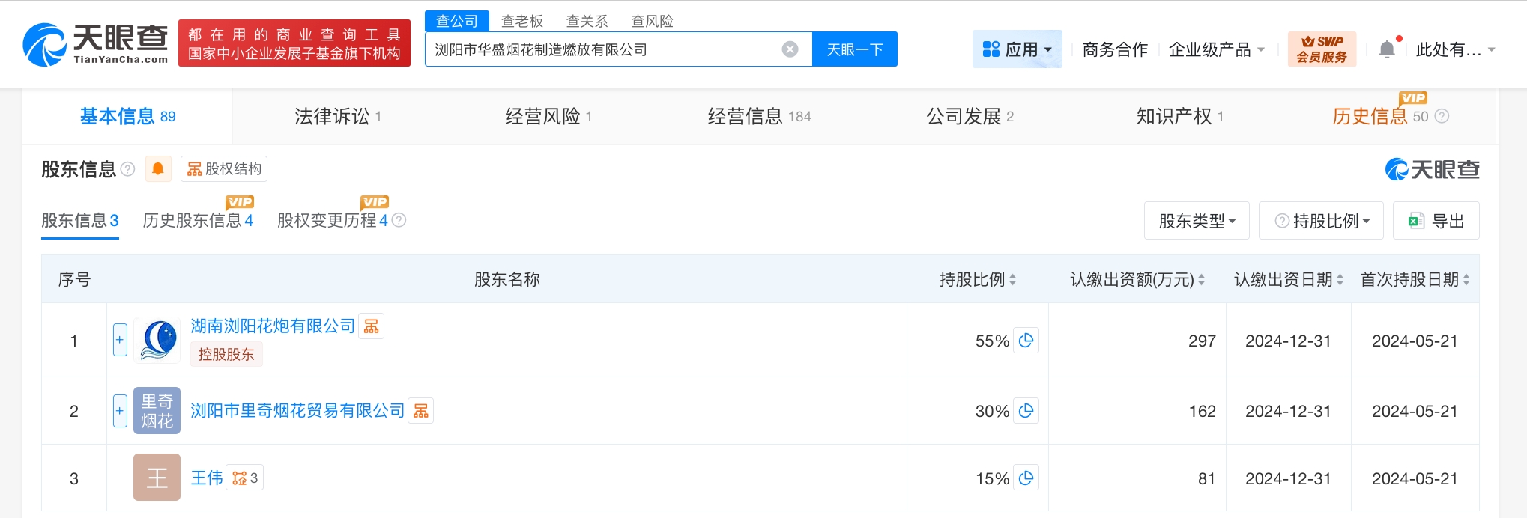The width and height of the screenshot is (1527, 518).
Task: Click 王伟's related companies icon
Action: 245,478
